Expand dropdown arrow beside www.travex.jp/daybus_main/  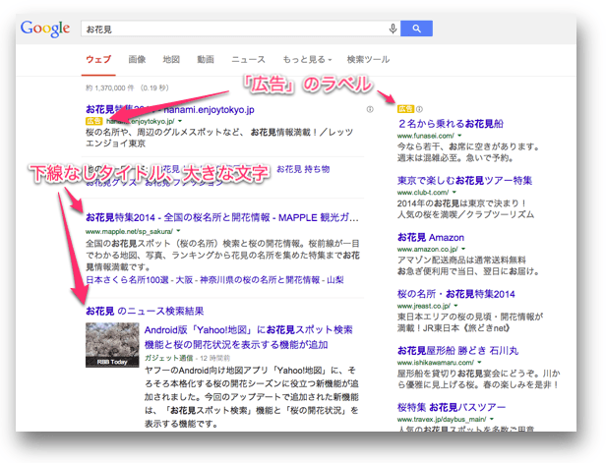tap(492, 419)
